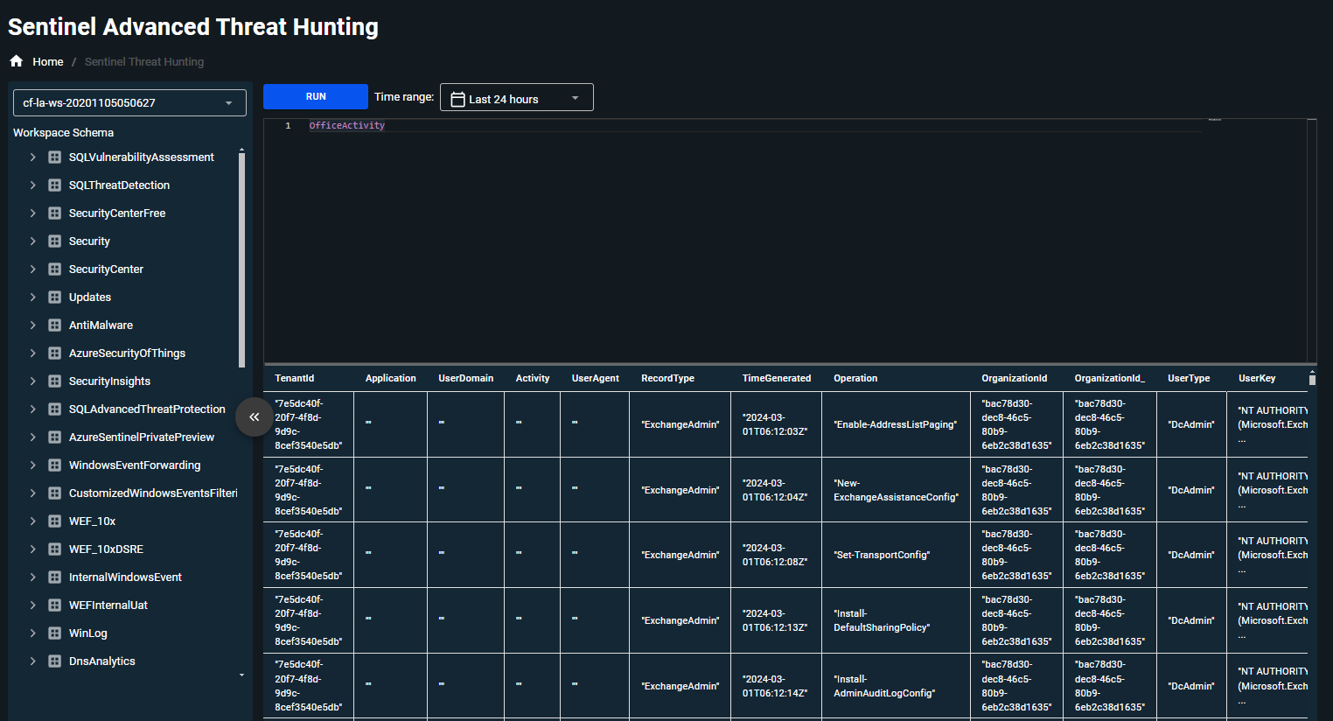Click the table icon beside SecurityInsights
Screen dimensions: 1333x721
tap(53, 381)
